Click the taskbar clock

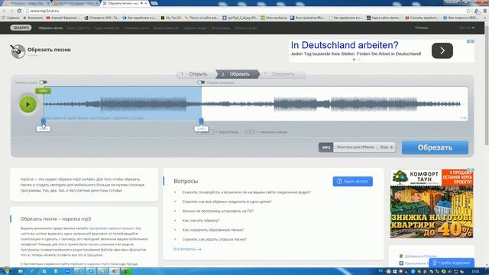click(475, 271)
